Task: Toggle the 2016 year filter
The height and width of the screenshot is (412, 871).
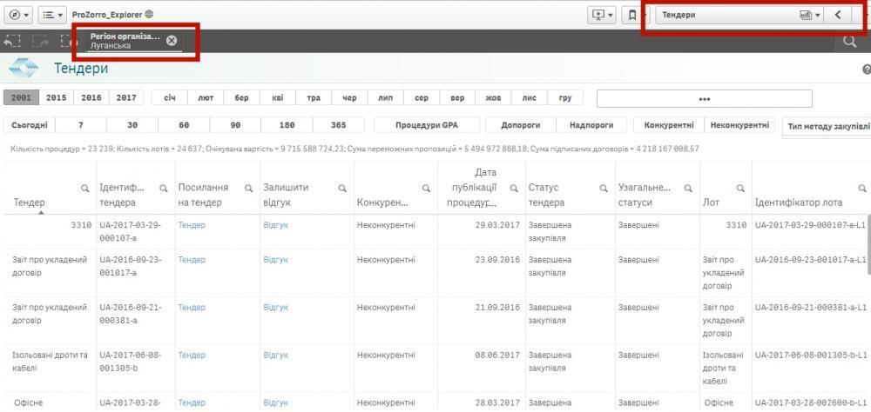Action: point(91,98)
